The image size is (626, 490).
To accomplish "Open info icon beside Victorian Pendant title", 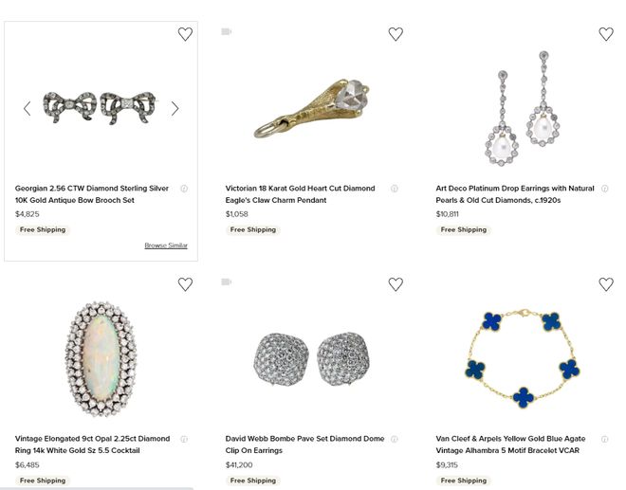I will (395, 189).
